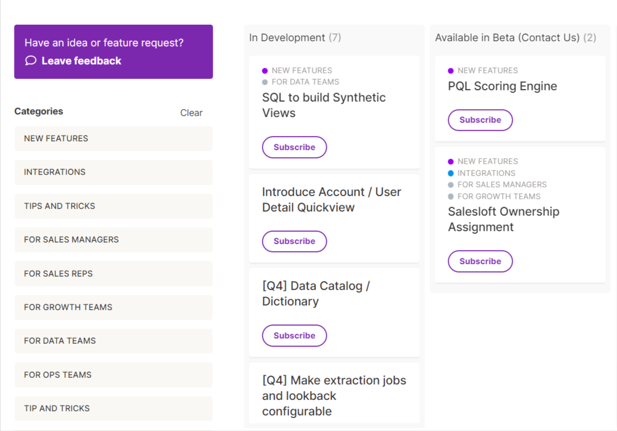Filter by FOR OPS TEAMS category
Image resolution: width=617 pixels, height=431 pixels.
(113, 375)
